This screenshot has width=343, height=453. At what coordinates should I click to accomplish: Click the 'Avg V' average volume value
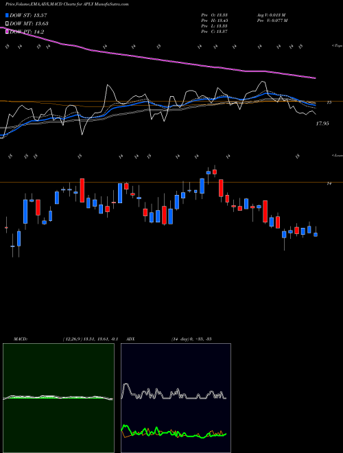(271, 15)
